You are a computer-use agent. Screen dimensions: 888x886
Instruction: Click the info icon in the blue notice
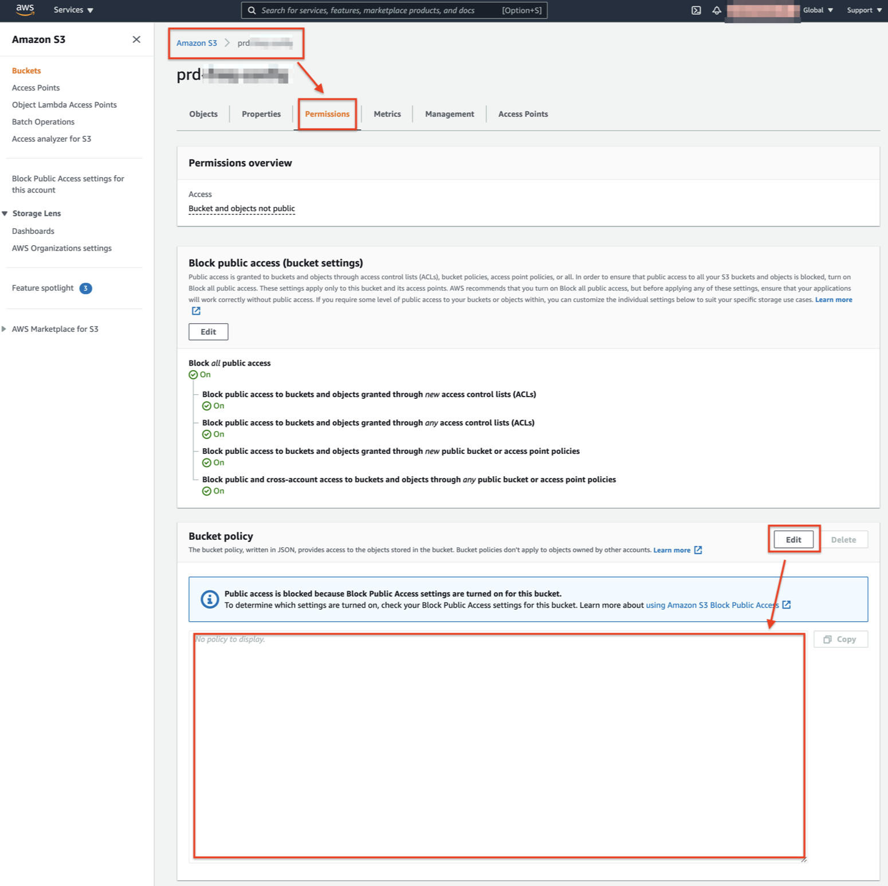coord(210,599)
